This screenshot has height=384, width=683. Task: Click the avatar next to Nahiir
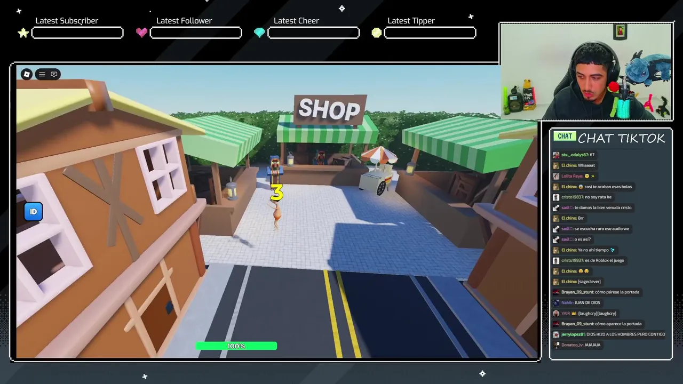(x=556, y=303)
